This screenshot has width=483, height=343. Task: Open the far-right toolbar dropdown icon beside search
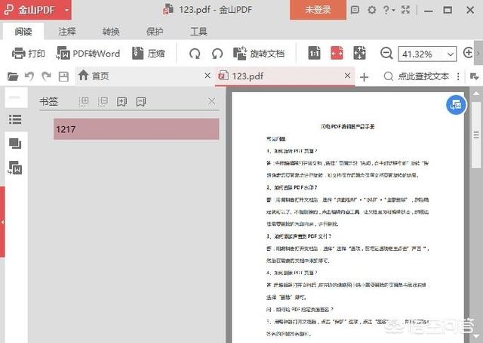point(474,76)
